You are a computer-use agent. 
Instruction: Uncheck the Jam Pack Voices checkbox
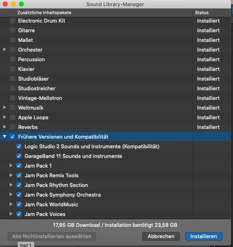[19, 214]
